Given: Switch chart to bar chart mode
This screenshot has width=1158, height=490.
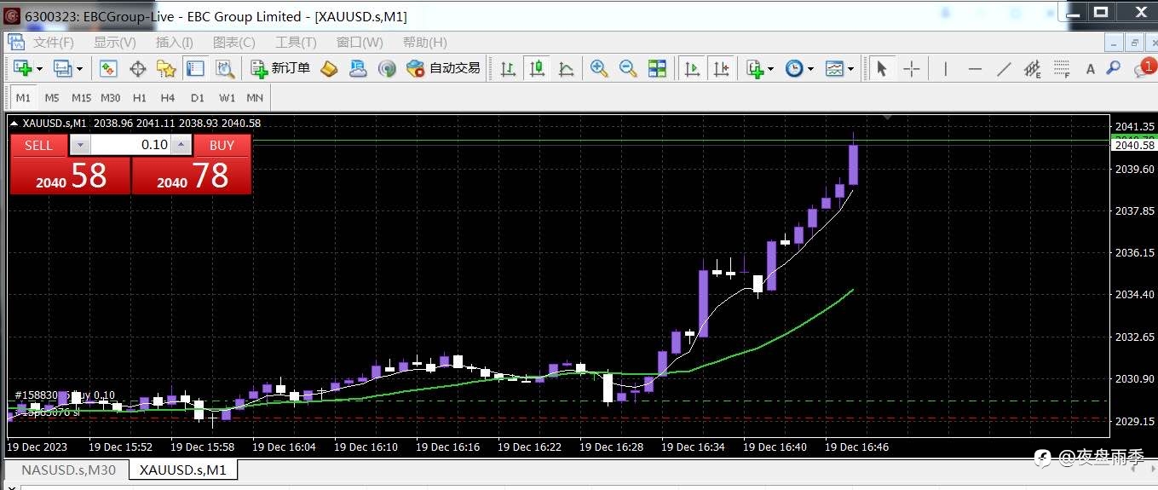Looking at the screenshot, I should tap(508, 69).
